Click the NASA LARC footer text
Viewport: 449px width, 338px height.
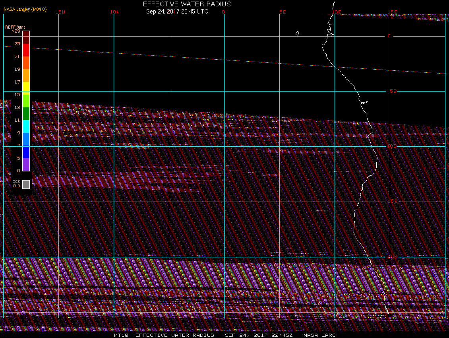point(319,335)
